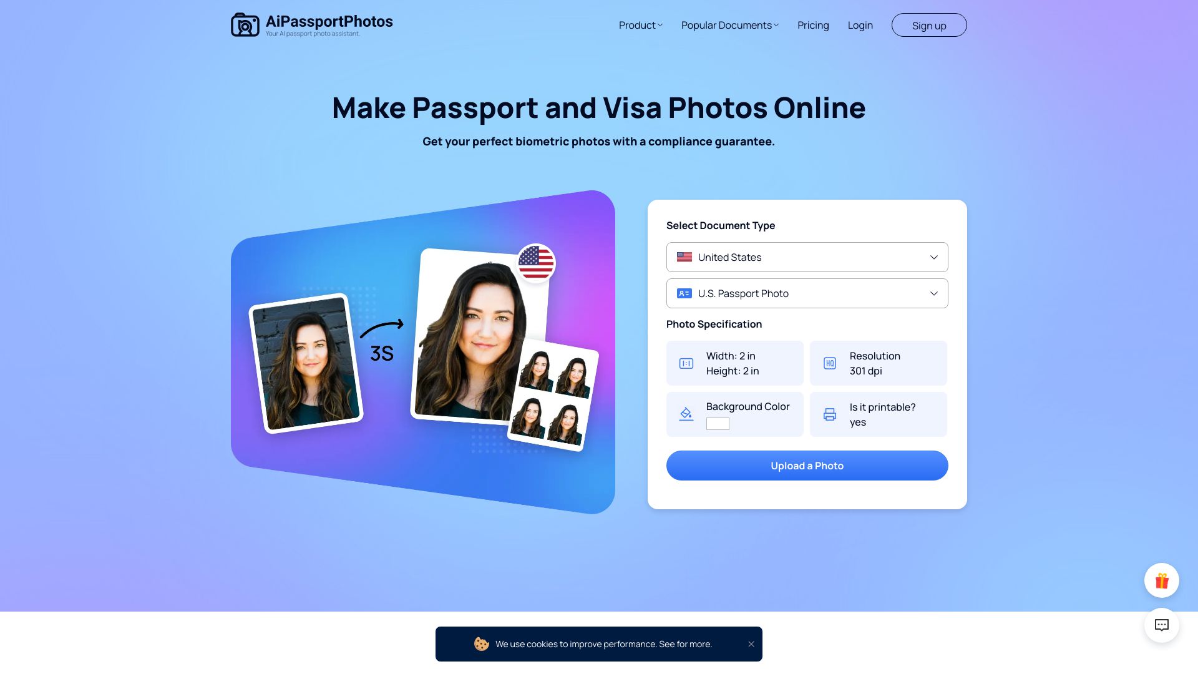Click the photo width/height dimensions icon
1198x674 pixels.
pos(685,363)
